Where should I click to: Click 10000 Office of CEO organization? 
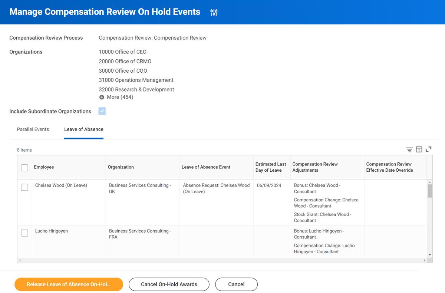123,52
